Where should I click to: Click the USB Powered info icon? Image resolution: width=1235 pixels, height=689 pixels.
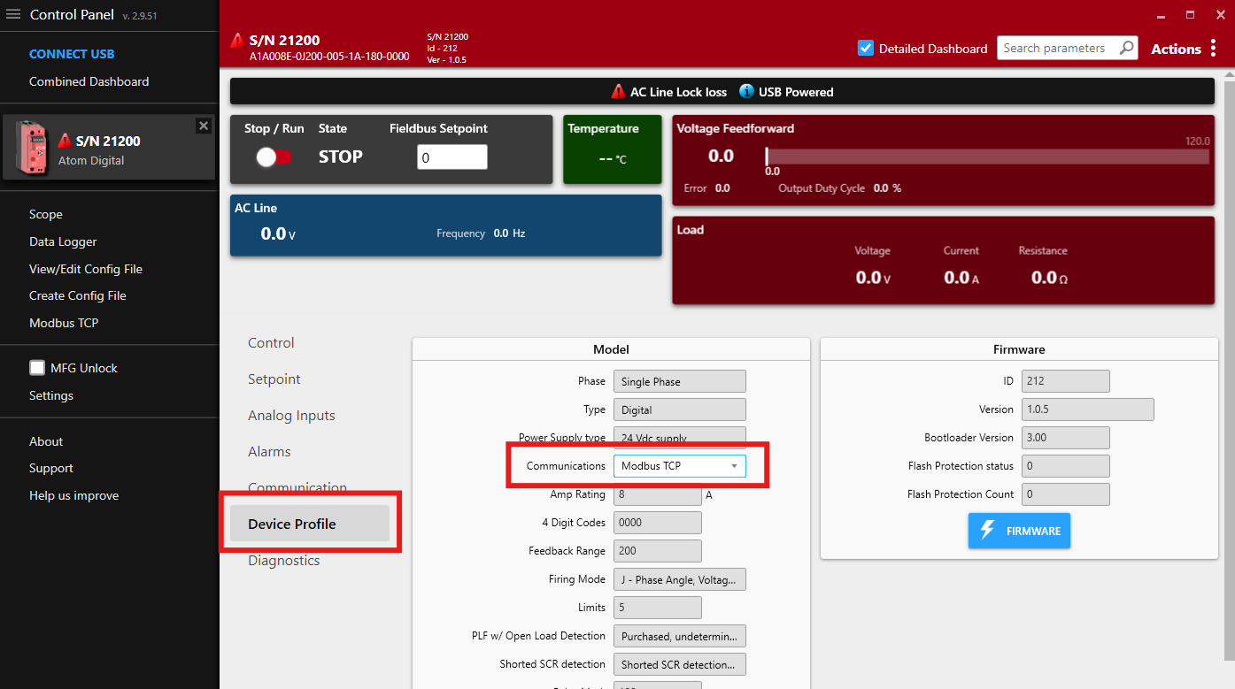[746, 92]
